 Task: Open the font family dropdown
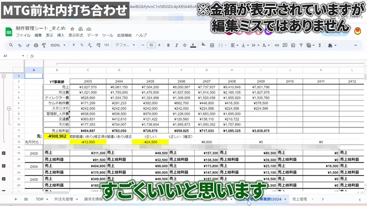125,45
